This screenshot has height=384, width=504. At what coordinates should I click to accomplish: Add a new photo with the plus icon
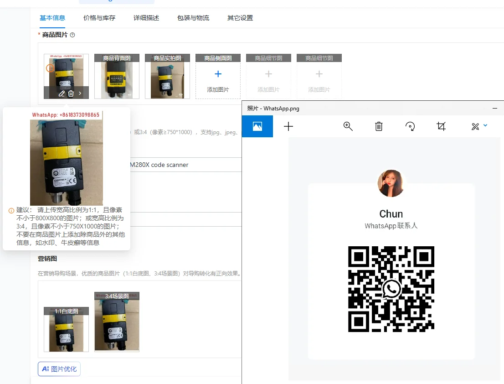288,126
